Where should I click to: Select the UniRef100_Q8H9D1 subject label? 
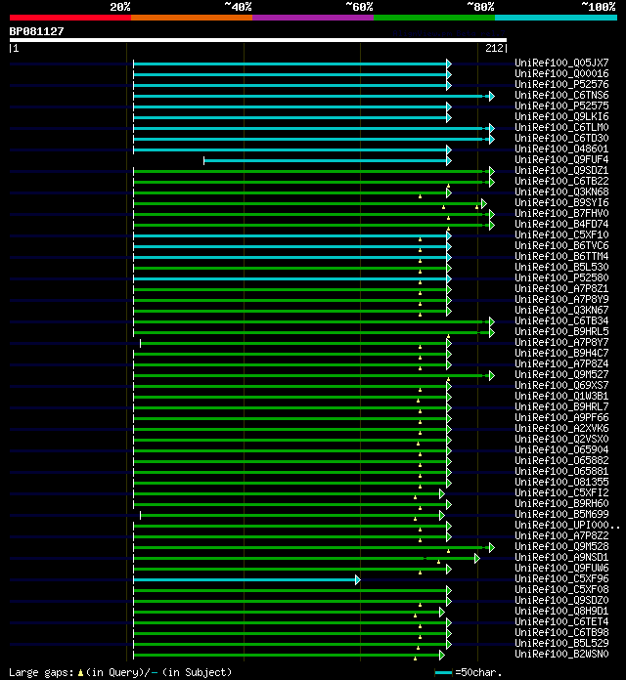[x=561, y=611]
